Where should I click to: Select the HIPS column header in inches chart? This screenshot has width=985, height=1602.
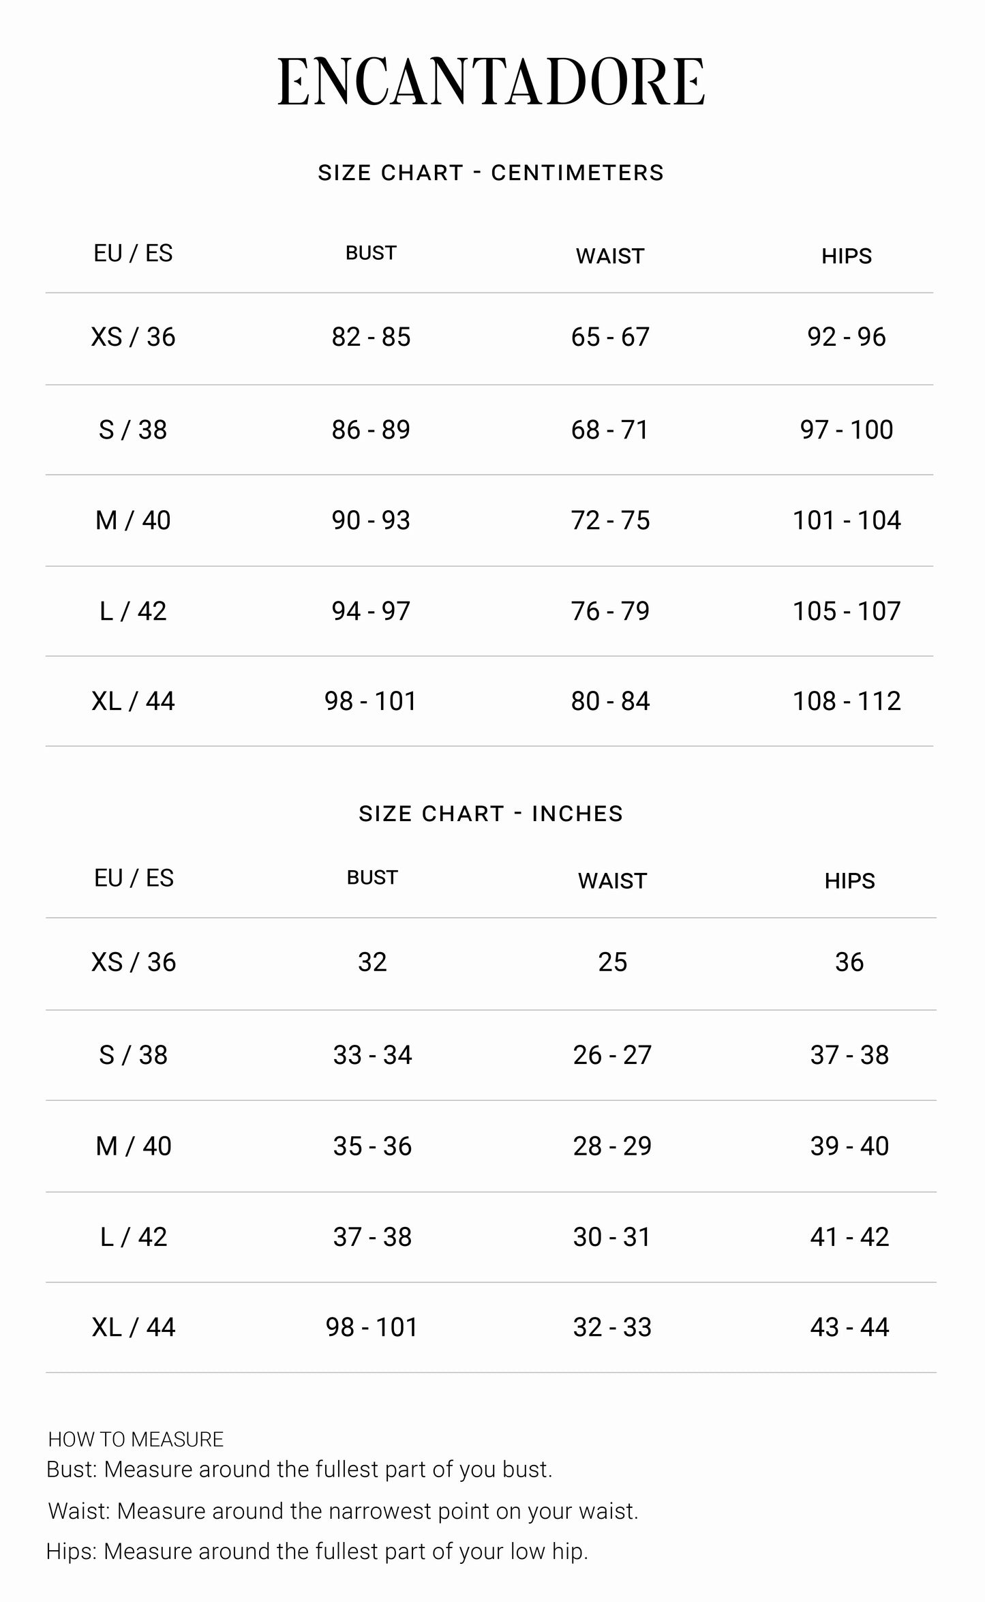[x=849, y=880]
